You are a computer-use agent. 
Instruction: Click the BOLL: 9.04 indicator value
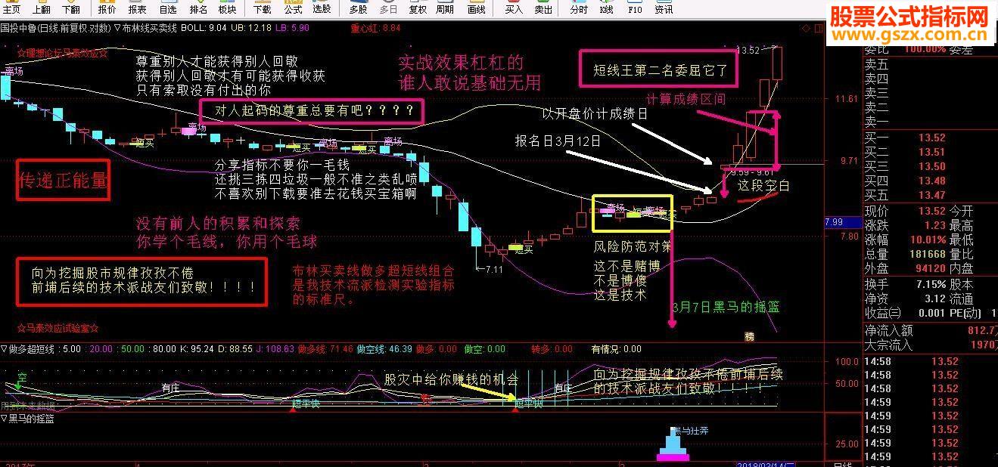(x=205, y=28)
